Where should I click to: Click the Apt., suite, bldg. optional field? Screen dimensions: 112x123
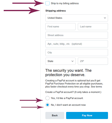(x=77, y=44)
